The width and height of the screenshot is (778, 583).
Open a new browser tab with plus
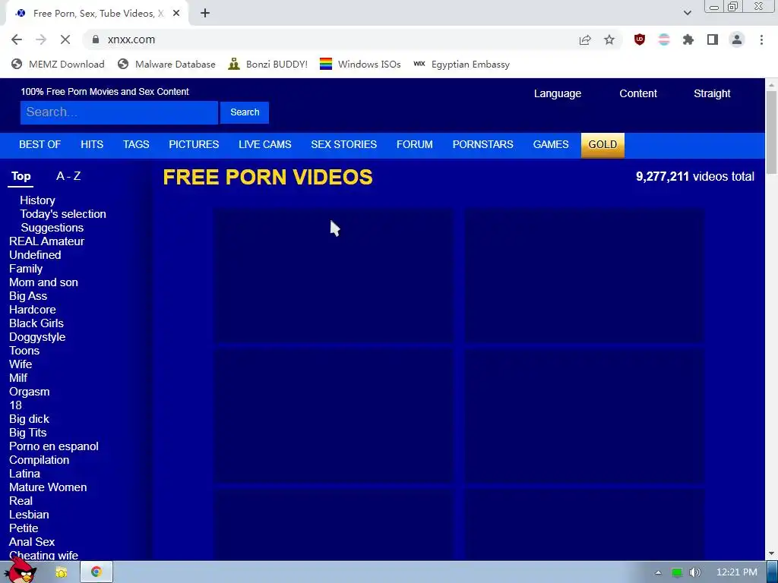[x=205, y=14]
